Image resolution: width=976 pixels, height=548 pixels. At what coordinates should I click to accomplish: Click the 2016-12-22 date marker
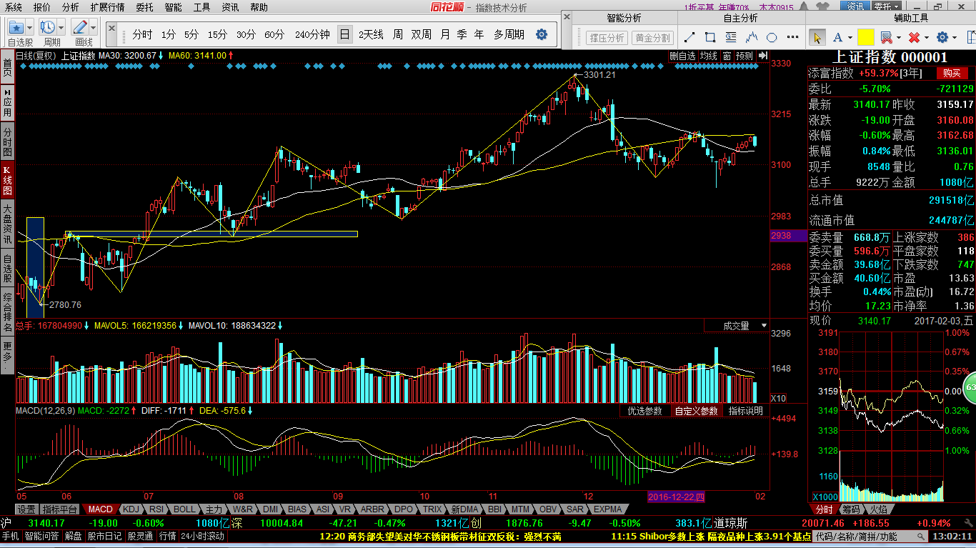point(677,496)
